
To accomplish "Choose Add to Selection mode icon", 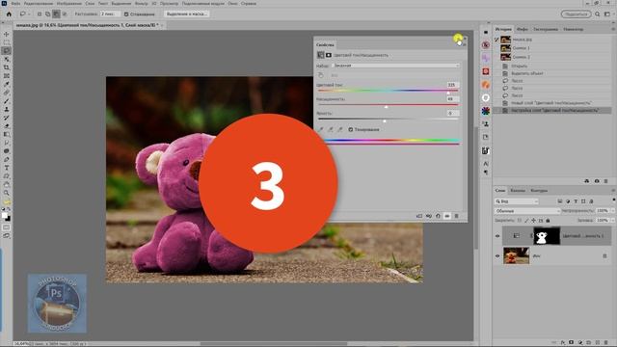I will click(x=47, y=13).
